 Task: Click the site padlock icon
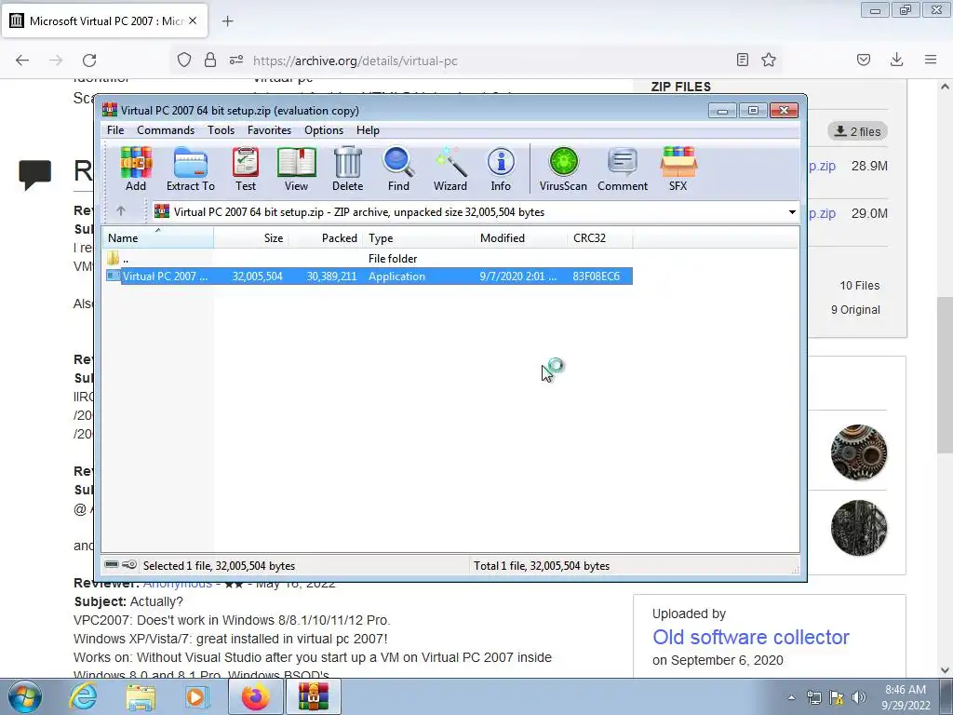click(x=210, y=60)
